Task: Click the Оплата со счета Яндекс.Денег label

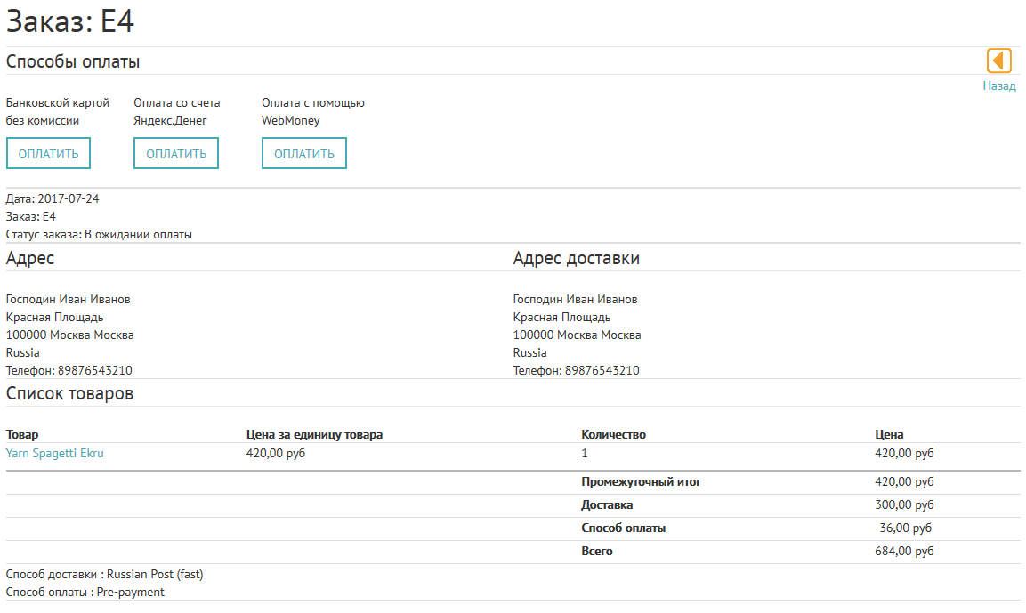Action: [177, 111]
